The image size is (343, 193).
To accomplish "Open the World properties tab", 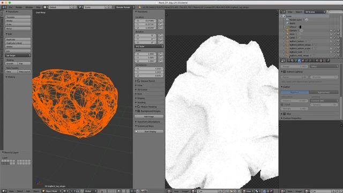I will (x=300, y=61).
